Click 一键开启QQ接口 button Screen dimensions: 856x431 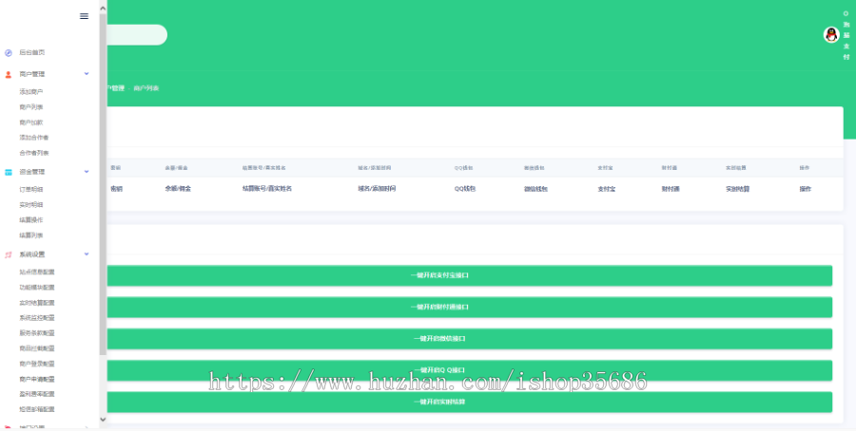[470, 370]
